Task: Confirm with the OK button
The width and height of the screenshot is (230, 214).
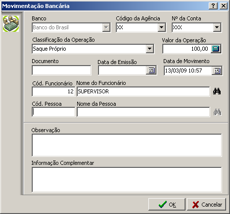Action: (167, 205)
